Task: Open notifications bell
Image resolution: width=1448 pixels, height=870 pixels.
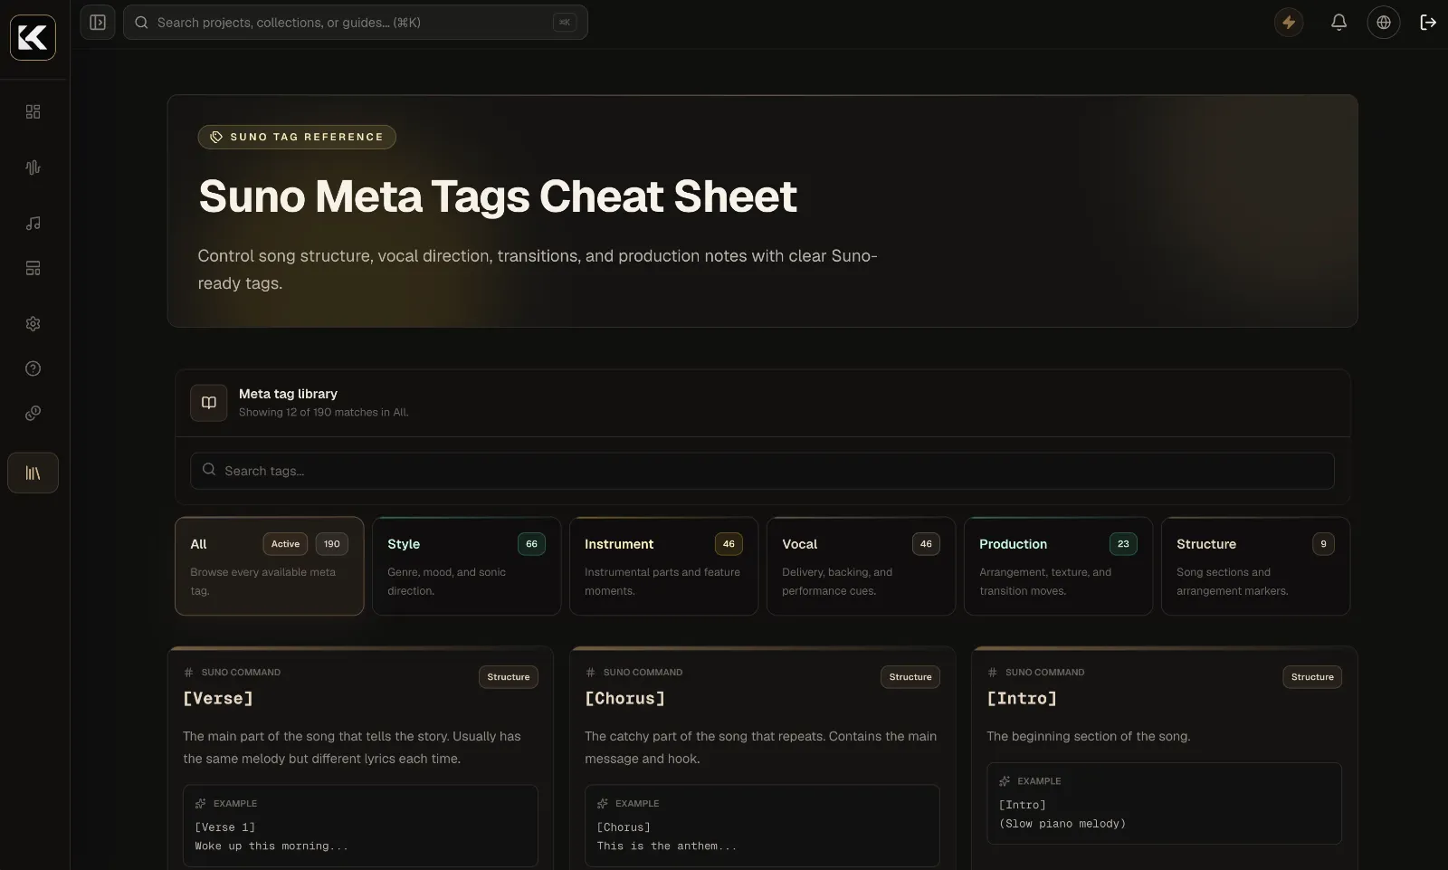Action: click(x=1338, y=23)
